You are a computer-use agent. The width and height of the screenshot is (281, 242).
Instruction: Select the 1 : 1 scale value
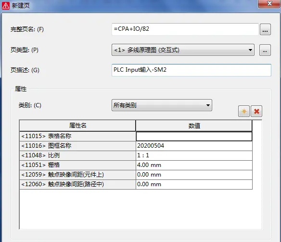(x=194, y=155)
